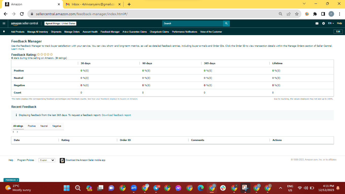Launch Zoom from the taskbar

pos(134,188)
